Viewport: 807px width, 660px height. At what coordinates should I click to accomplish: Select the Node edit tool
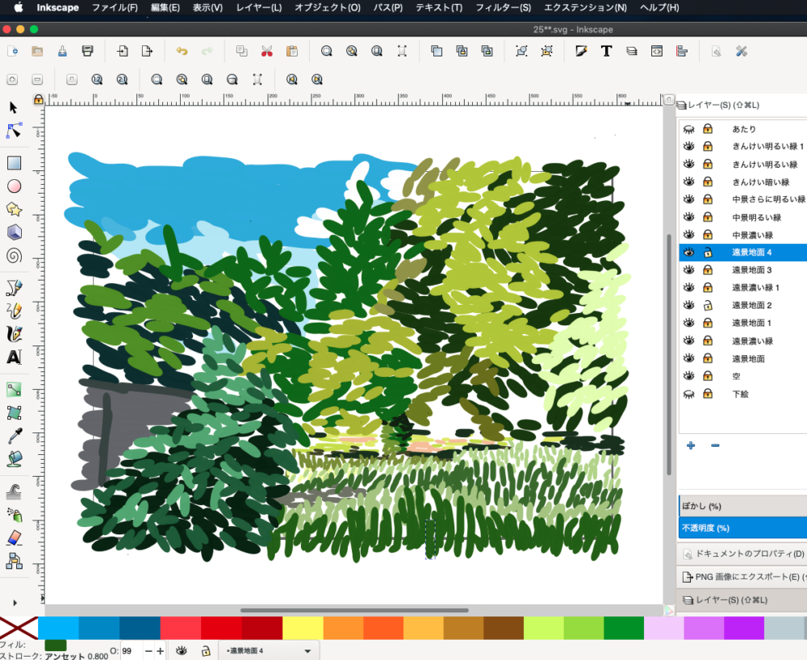coord(14,131)
